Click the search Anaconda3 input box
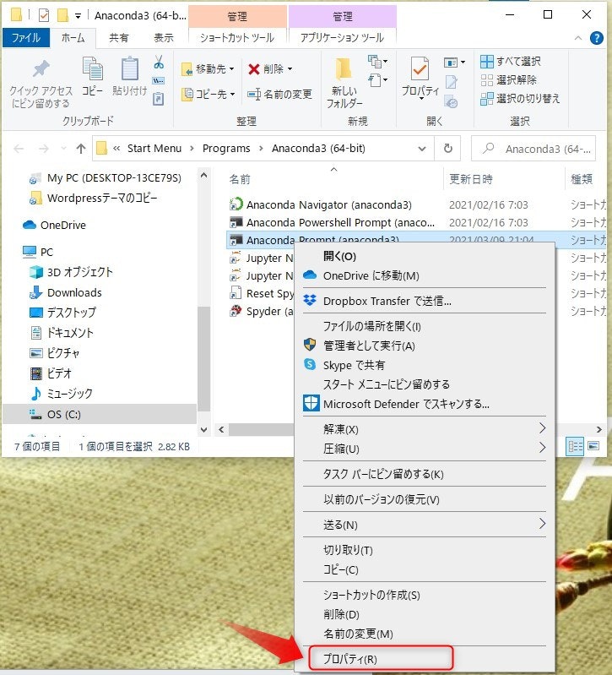Viewport: 612px width, 675px height. (x=533, y=149)
